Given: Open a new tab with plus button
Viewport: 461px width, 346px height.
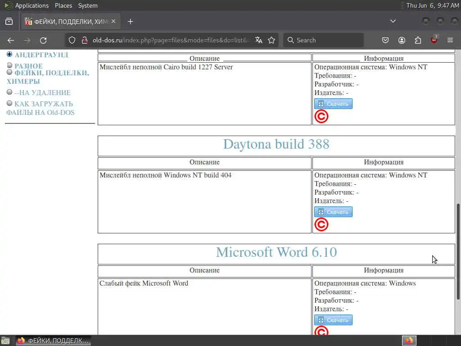Looking at the screenshot, I should (x=130, y=22).
